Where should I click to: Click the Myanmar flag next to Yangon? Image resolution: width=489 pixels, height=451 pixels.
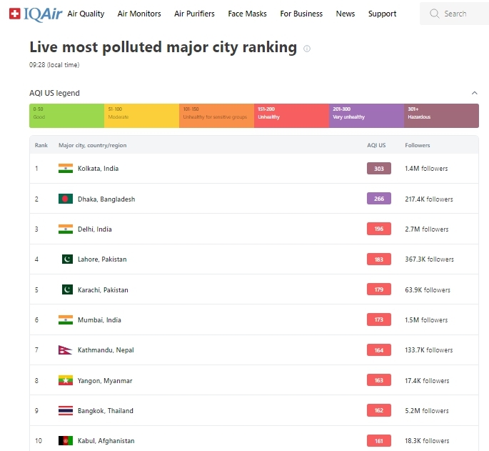click(x=66, y=380)
